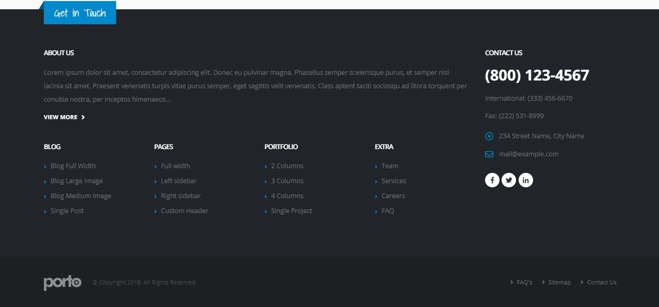View the Single Project link
The image size is (659, 307).
point(291,211)
